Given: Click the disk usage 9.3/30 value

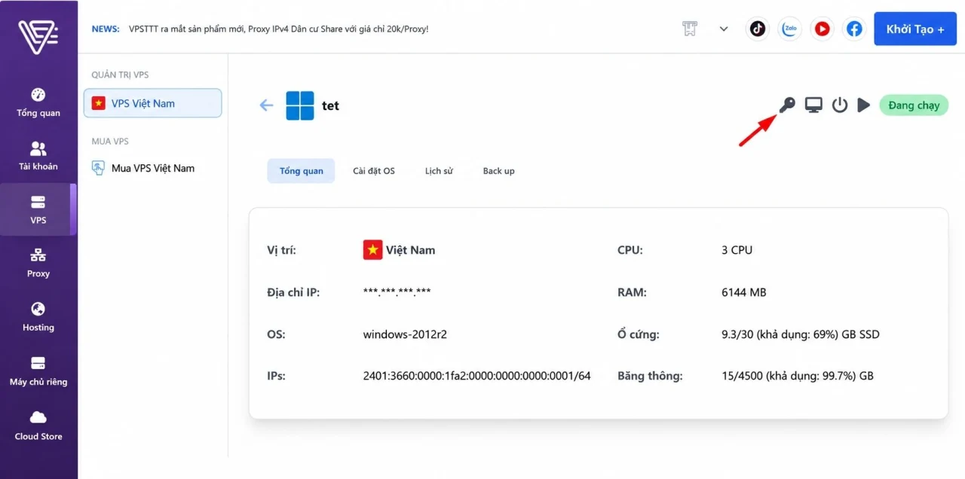Looking at the screenshot, I should tap(800, 334).
